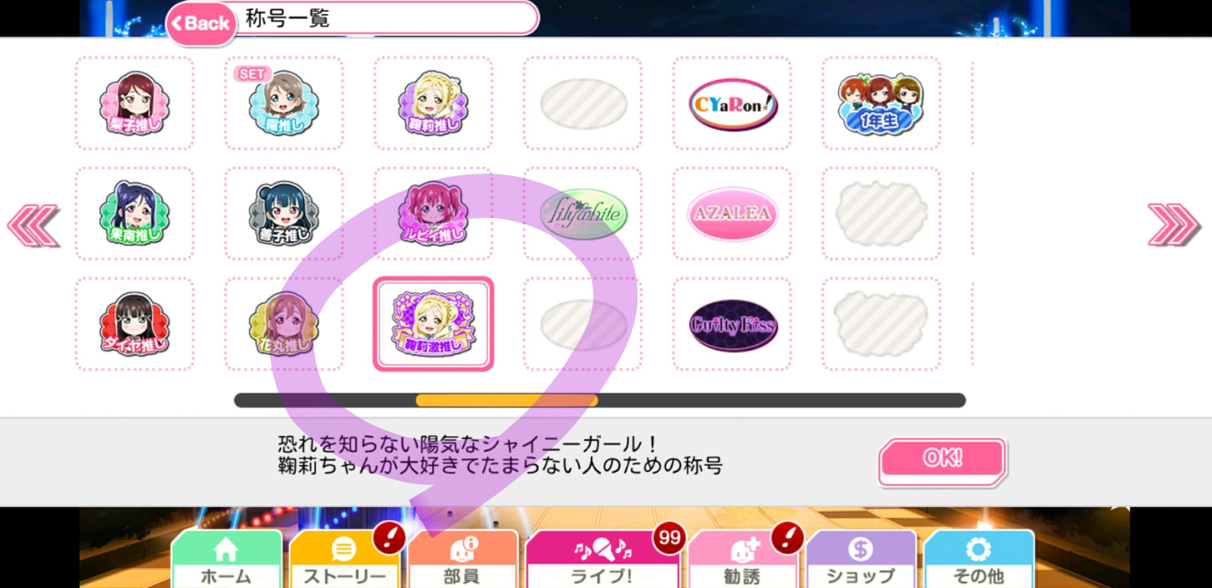Confirm with the OK! button
1212x588 pixels.
[942, 459]
